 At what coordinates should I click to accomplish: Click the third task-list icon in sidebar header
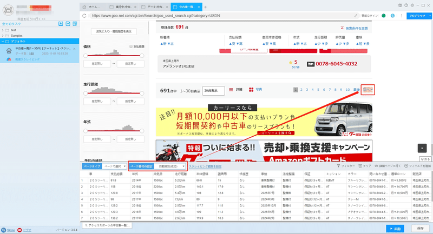75,24
